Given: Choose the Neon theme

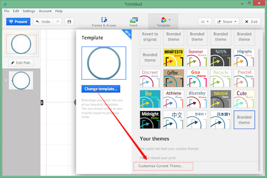Looking at the screenshot, I should click(221, 57).
